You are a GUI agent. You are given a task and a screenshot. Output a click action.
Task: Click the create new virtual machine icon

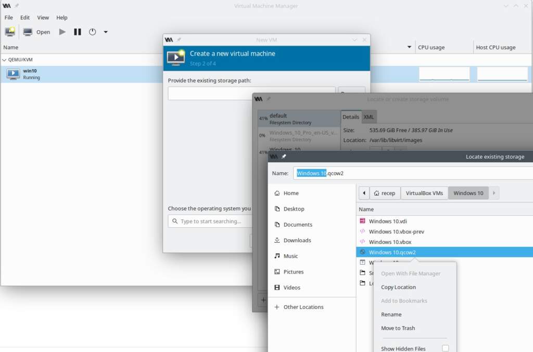pyautogui.click(x=10, y=32)
